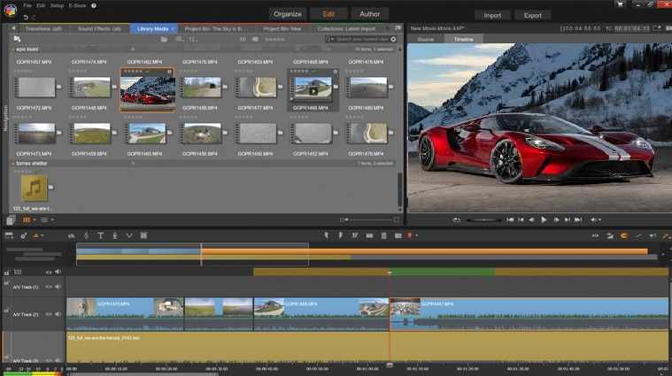Click the loop playback icon under preview
Viewport: 672px width, 376px height.
456,219
